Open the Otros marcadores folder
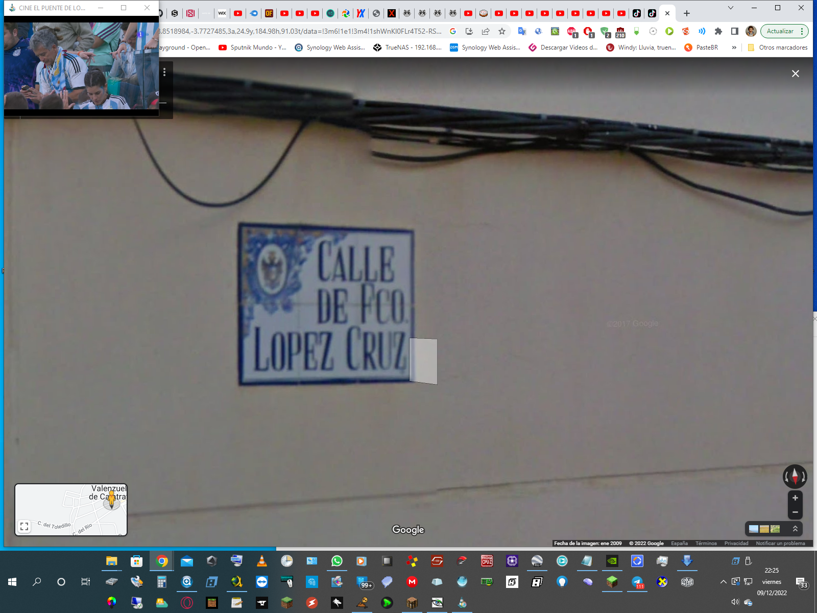The image size is (817, 613). 777,48
